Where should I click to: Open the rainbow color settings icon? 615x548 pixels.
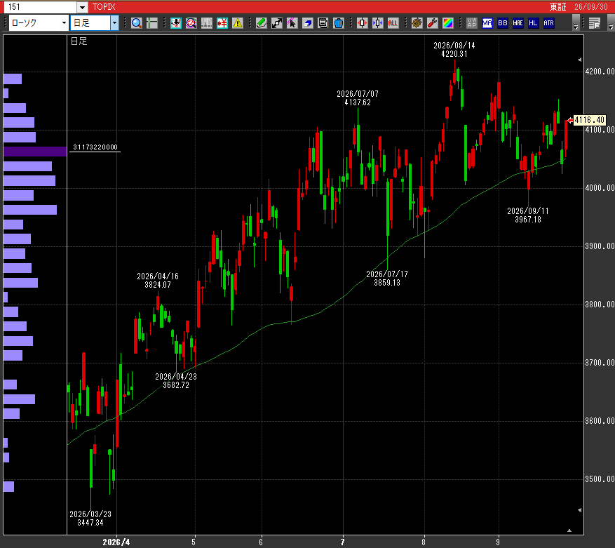[x=447, y=23]
